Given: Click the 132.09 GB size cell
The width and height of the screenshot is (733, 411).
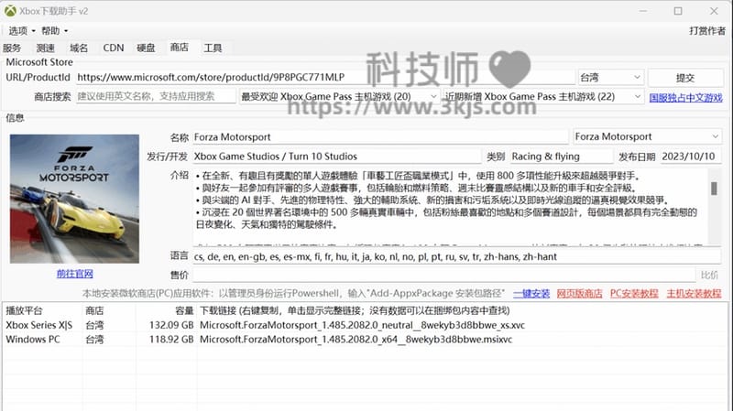Looking at the screenshot, I should click(x=171, y=325).
